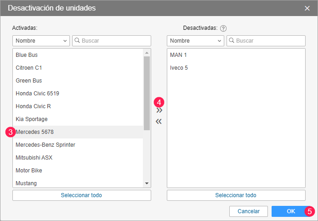Select Blue Bus in the activated list
Image resolution: width=318 pixels, height=221 pixels.
(x=27, y=55)
